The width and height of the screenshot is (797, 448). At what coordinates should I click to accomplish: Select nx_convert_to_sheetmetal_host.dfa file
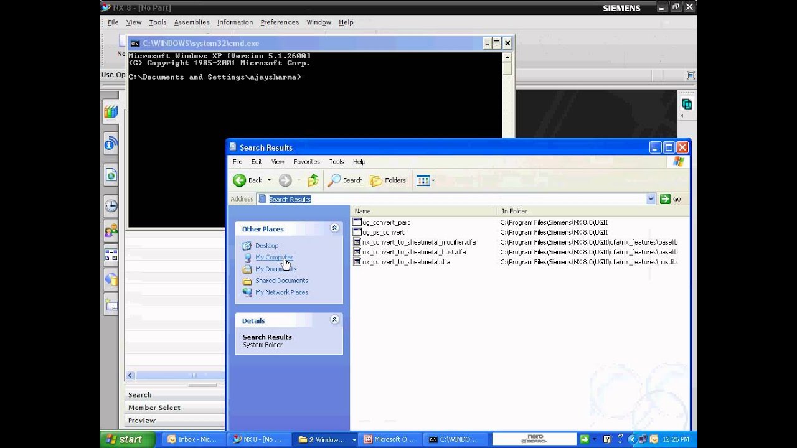click(x=414, y=252)
